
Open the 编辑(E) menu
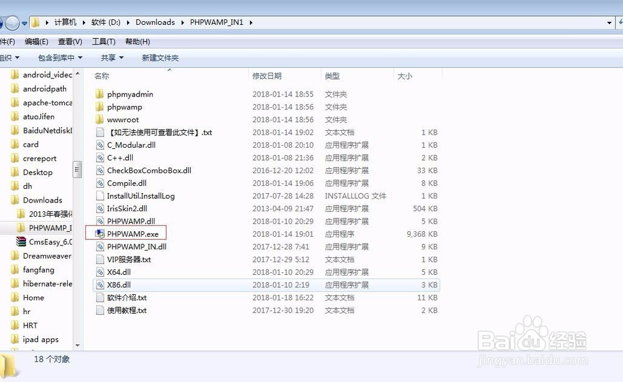click(x=36, y=42)
